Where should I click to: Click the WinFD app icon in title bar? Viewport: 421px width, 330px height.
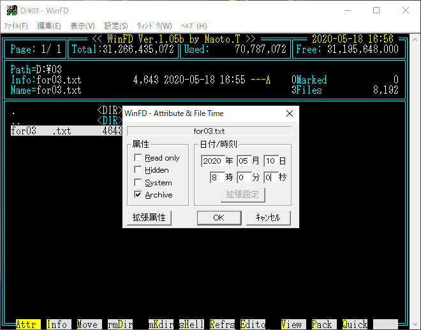pyautogui.click(x=11, y=10)
